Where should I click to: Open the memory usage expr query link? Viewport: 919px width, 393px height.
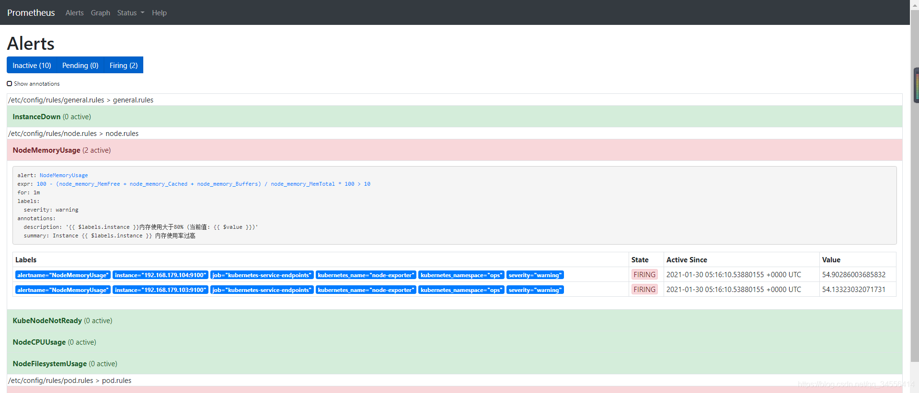click(203, 184)
